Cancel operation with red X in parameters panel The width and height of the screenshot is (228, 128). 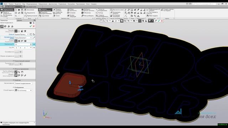(x=34, y=26)
